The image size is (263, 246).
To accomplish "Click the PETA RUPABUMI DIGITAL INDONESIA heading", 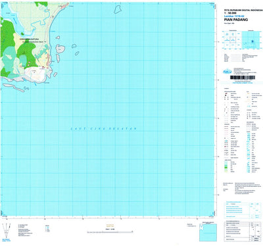I will click(243, 11).
